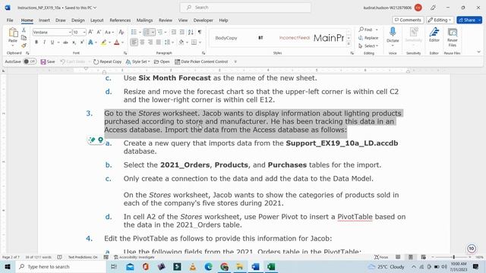
Task: Toggle underline formatting
Action: click(x=52, y=42)
